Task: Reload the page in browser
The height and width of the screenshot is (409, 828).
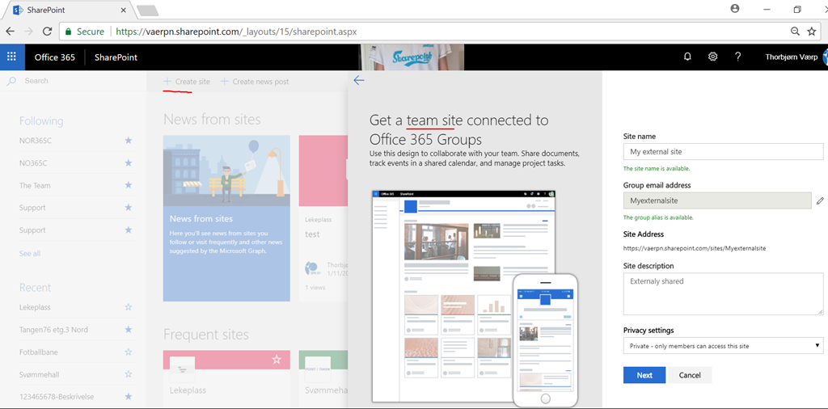Action: point(47,32)
